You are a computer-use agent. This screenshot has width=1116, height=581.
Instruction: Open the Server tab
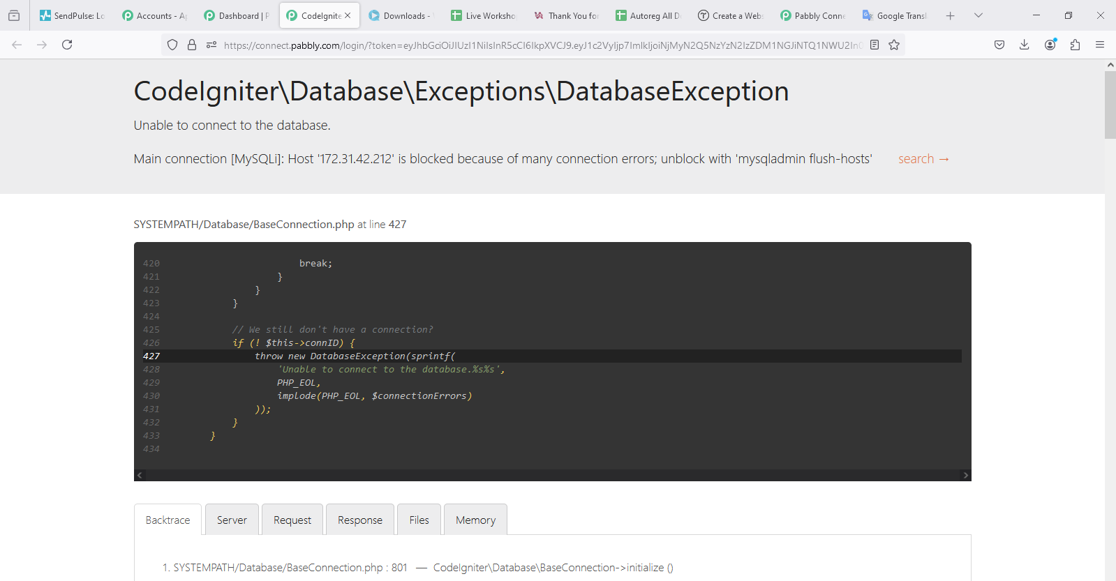[232, 520]
